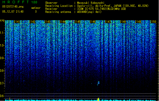Click the 1.0 frequency axis label
The height and width of the screenshot is (101, 159).
pyautogui.click(x=2, y=46)
